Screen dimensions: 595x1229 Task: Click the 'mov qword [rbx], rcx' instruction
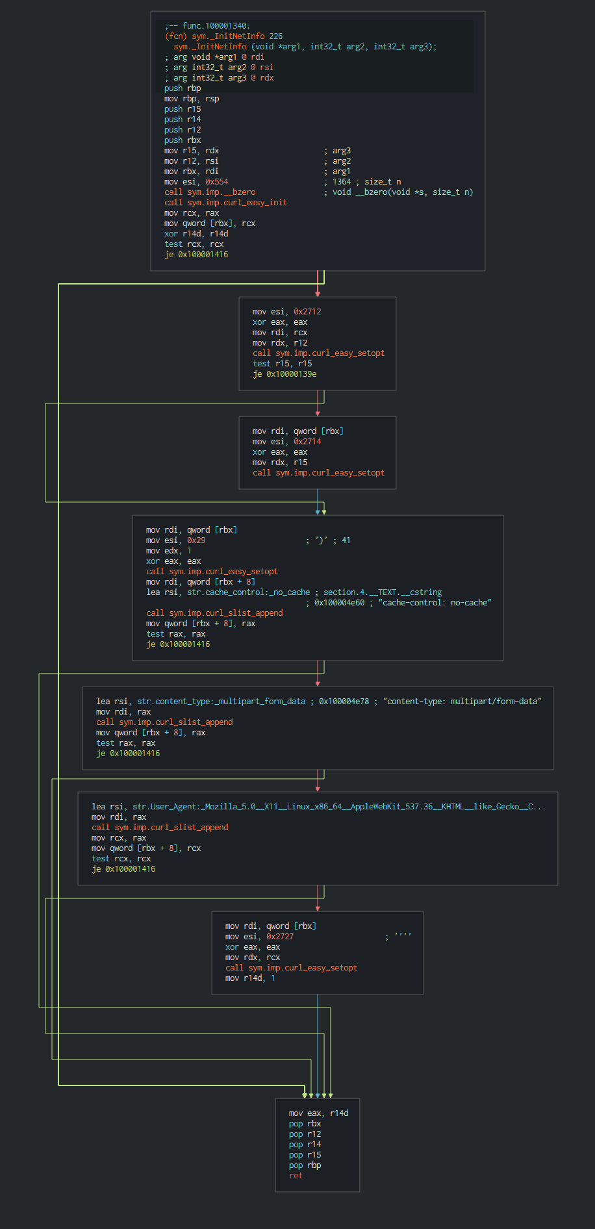(x=210, y=223)
